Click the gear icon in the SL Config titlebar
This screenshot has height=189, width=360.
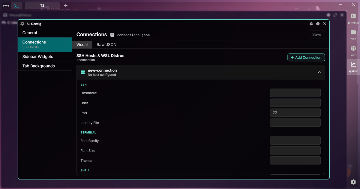tap(311, 24)
